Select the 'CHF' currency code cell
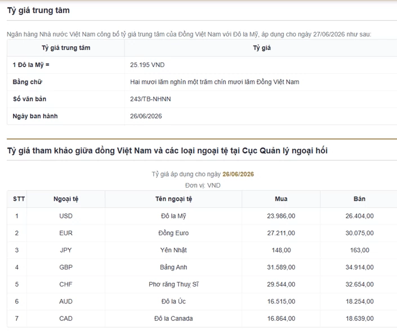 tap(66, 284)
